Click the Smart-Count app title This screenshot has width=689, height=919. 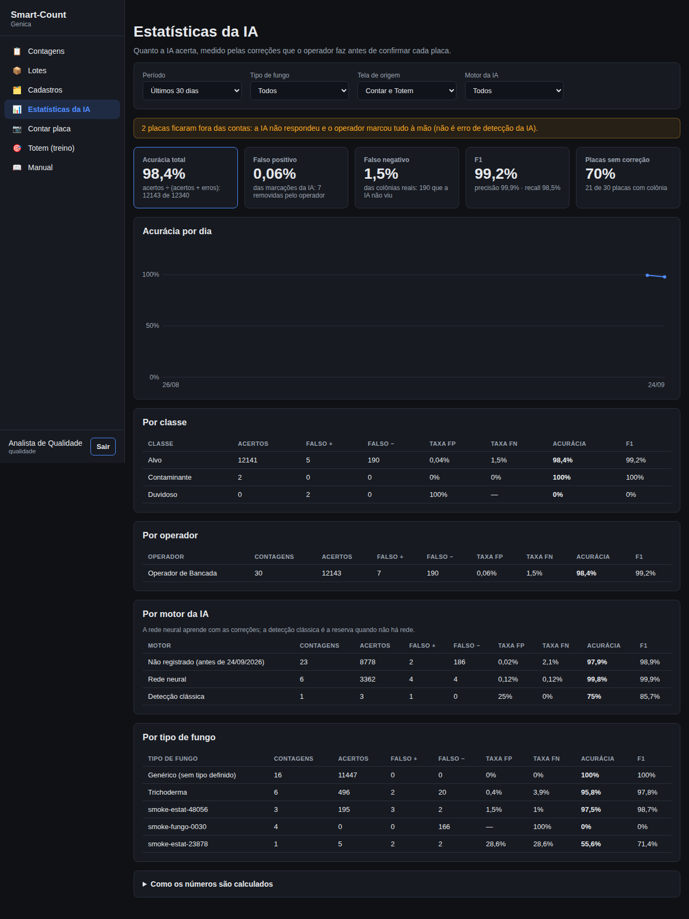coord(38,15)
